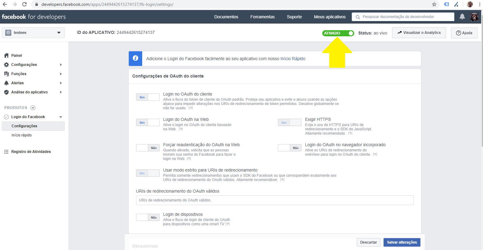Expand Análise do aplicativo sidebar arrow

(61, 92)
